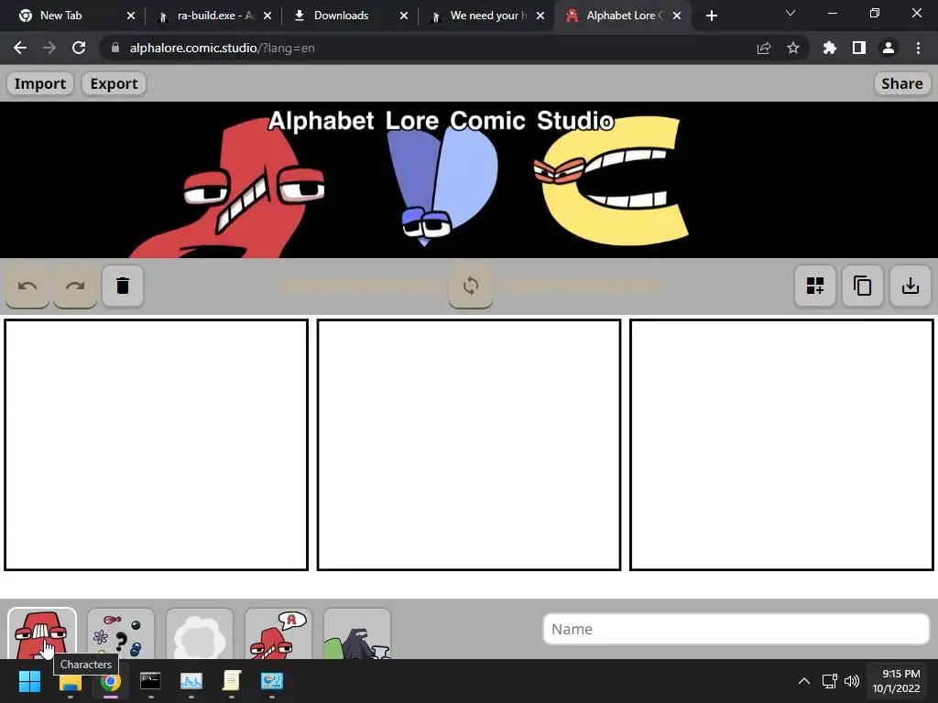The height and width of the screenshot is (703, 938).
Task: Close the Alphabet Lore tab
Action: [x=677, y=16]
